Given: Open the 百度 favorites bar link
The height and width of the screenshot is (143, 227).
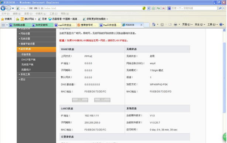Looking at the screenshot, I should [42, 19].
